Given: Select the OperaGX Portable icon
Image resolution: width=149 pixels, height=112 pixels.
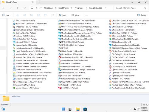Looking at the screenshot, I should [110, 70].
